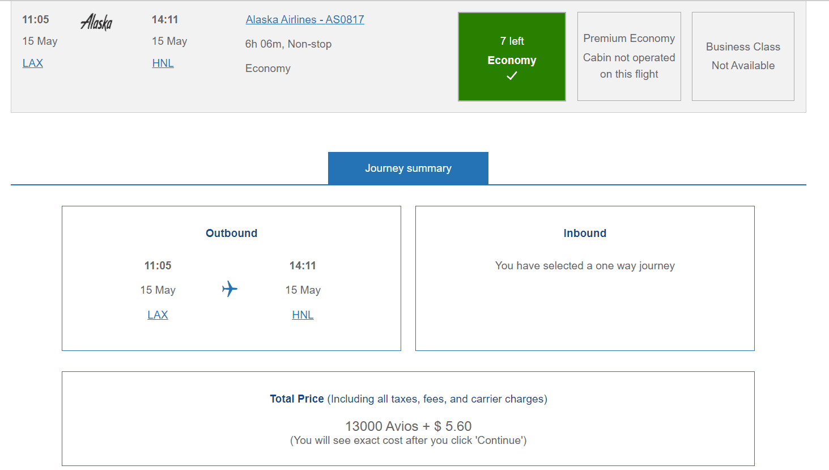Click the Outbound journey panel
Viewport: 829px width, 470px height.
pos(231,278)
